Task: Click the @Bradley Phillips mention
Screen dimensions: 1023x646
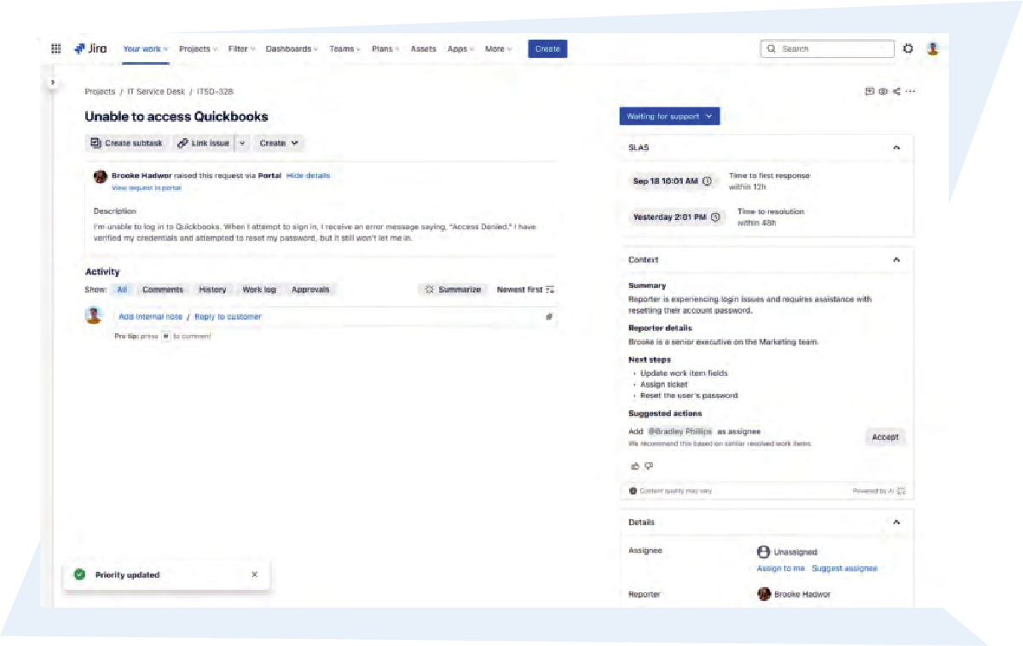Action: 679,431
